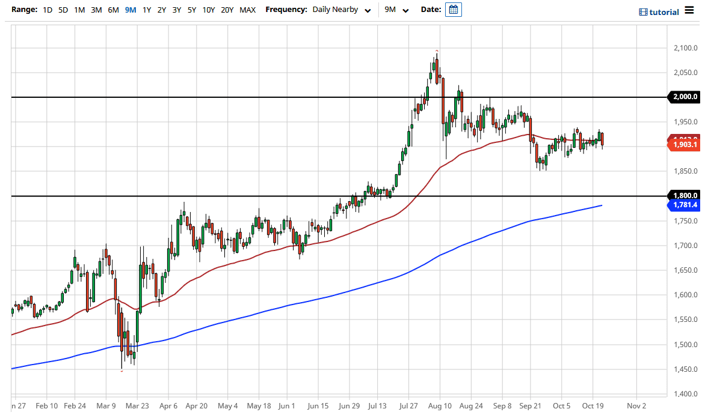Click the 2,100.0 axis price value

tap(685, 48)
